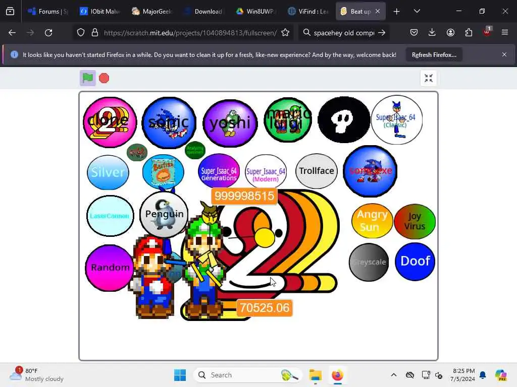Open tracking protection shield info
Viewport: 517px width, 387px height.
coord(81,33)
